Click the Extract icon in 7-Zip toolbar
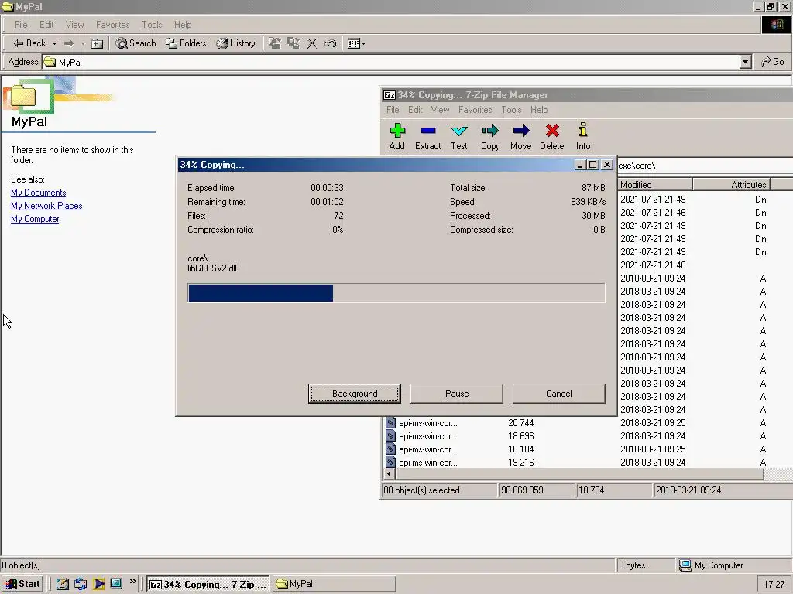The height and width of the screenshot is (594, 793). point(427,131)
